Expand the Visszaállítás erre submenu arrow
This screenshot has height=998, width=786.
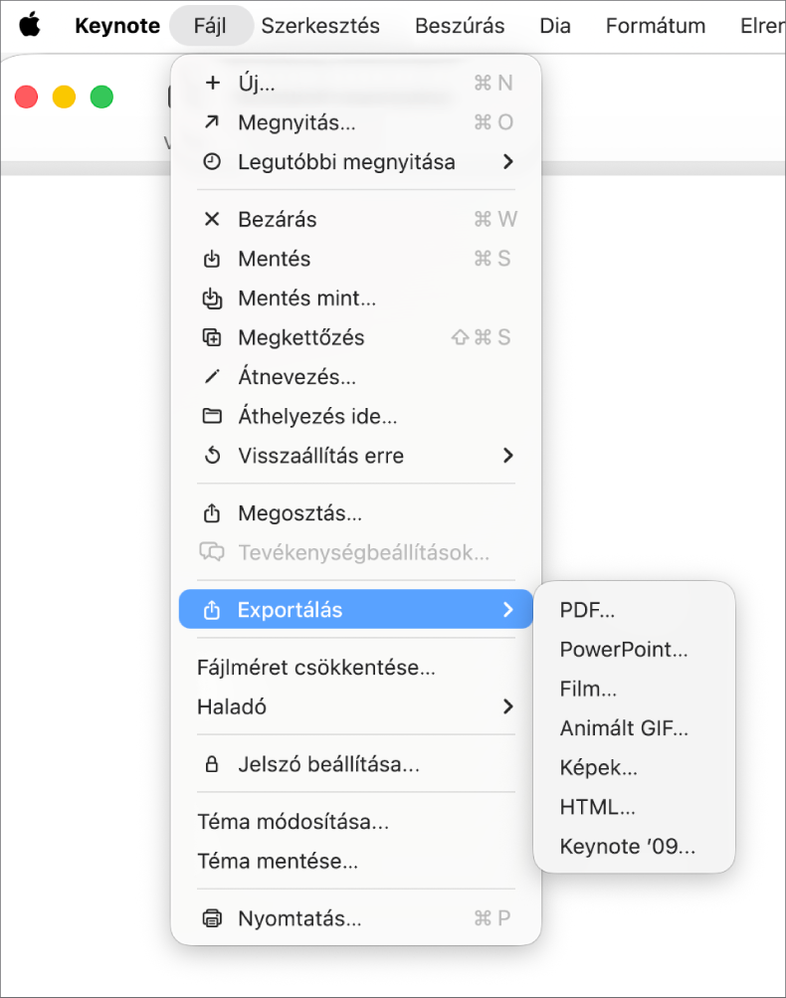507,456
